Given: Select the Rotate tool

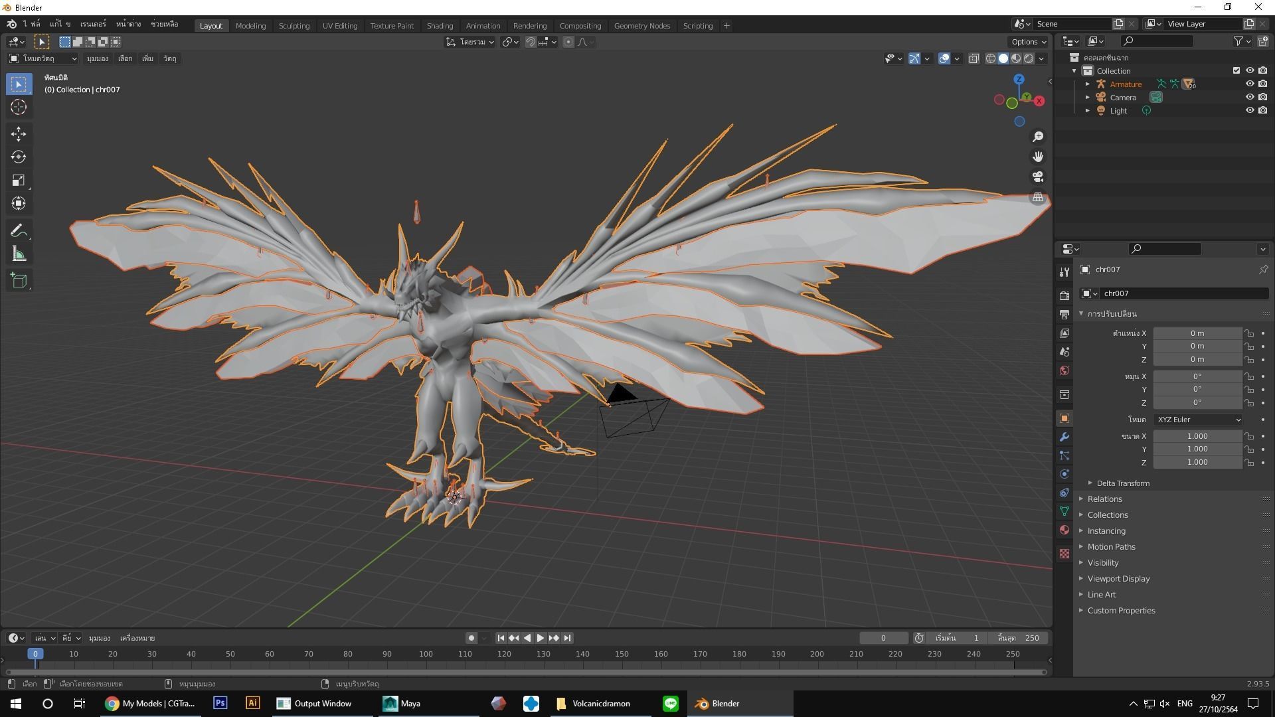Looking at the screenshot, I should [19, 157].
